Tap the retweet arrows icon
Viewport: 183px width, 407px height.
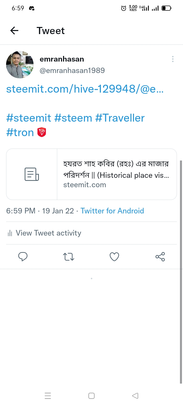coord(69,257)
